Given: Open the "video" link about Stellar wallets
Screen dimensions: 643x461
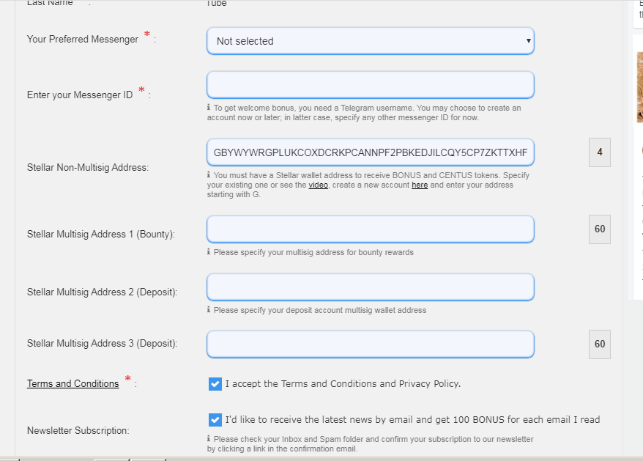Looking at the screenshot, I should (x=318, y=185).
